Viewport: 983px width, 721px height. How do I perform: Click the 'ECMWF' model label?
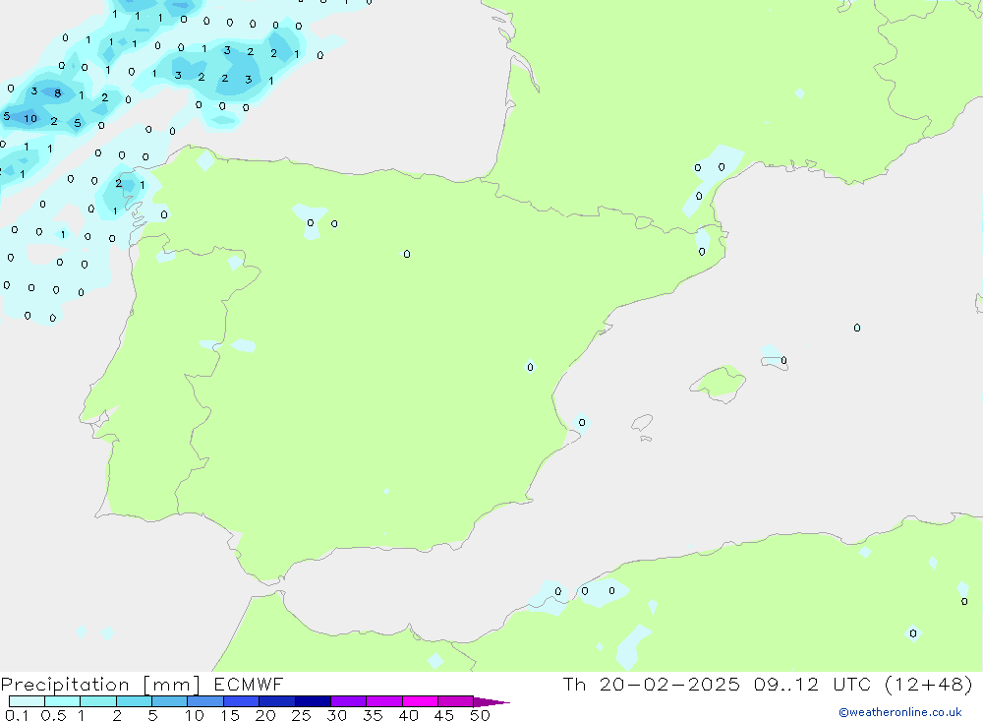pos(249,684)
